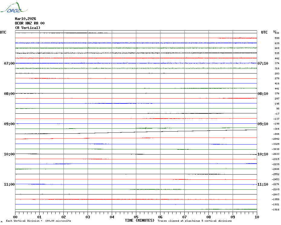
Task: Click the (A Vertical) channel label
Action: click(27, 28)
